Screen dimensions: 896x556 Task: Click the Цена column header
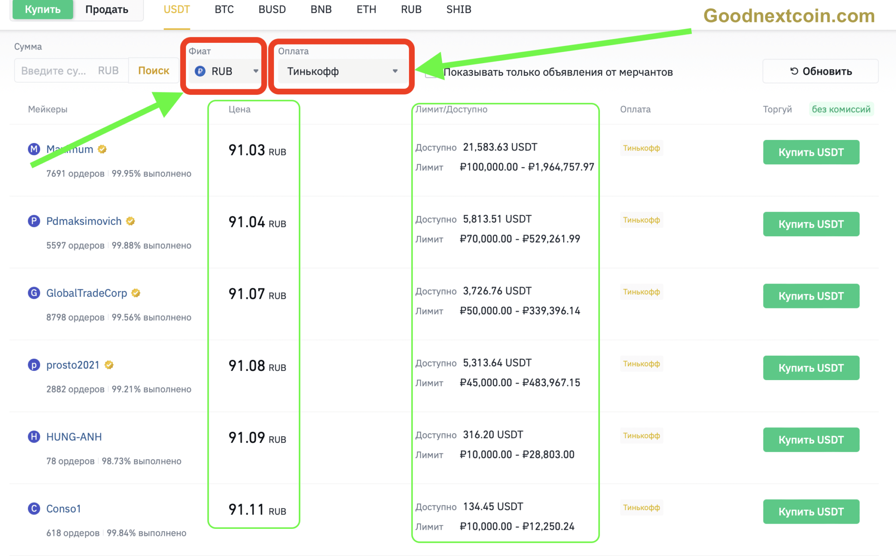(239, 109)
